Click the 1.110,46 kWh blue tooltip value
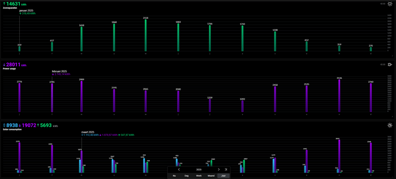The width and height of the screenshot is (396, 179). 91,135
